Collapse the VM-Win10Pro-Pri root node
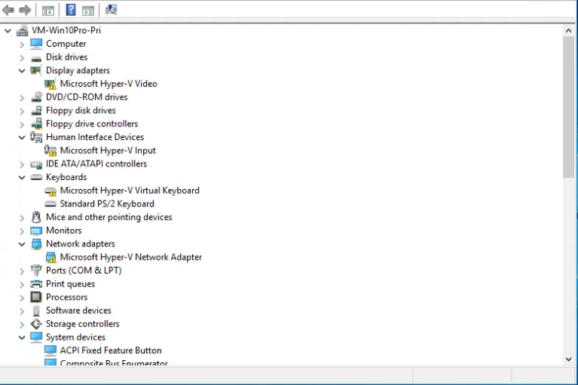This screenshot has width=578, height=385. point(8,31)
